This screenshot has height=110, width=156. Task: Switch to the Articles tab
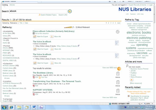click(x=12, y=5)
